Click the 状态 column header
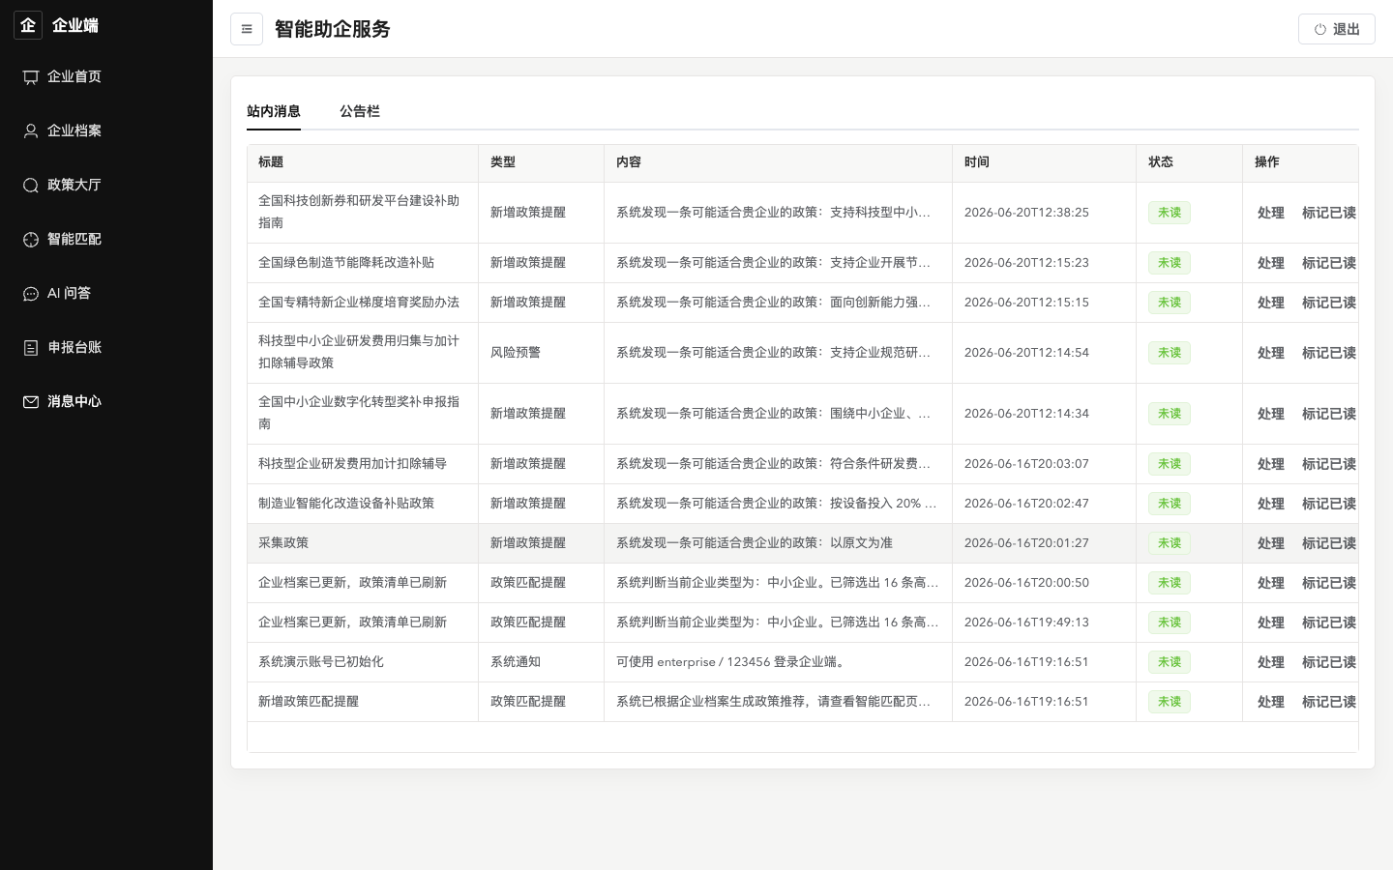This screenshot has height=870, width=1393. coord(1161,162)
